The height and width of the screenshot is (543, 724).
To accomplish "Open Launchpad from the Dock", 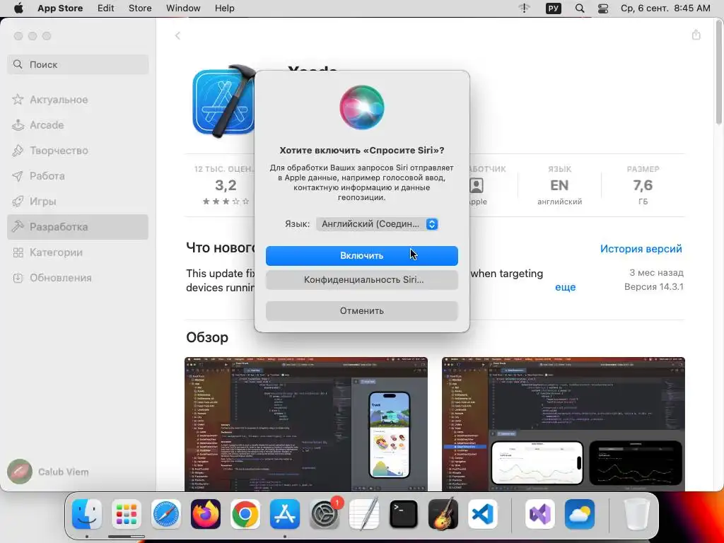I will click(x=127, y=514).
